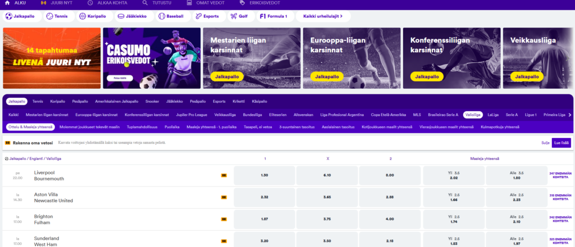The height and width of the screenshot is (247, 575).
Task: Open the Livenä juuri nyt banner
Action: pyautogui.click(x=52, y=58)
